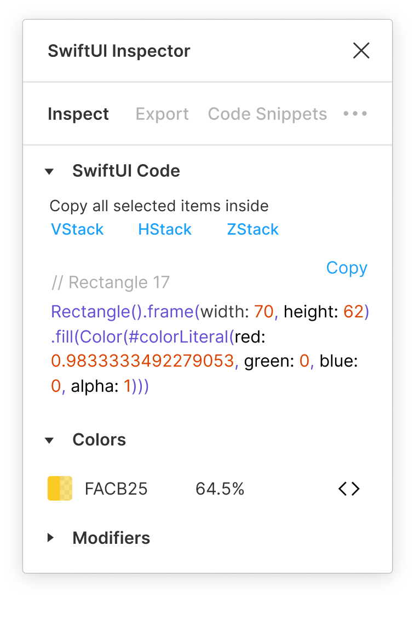Click the code brackets icon beside FACB25
414x627 pixels.
pos(349,489)
